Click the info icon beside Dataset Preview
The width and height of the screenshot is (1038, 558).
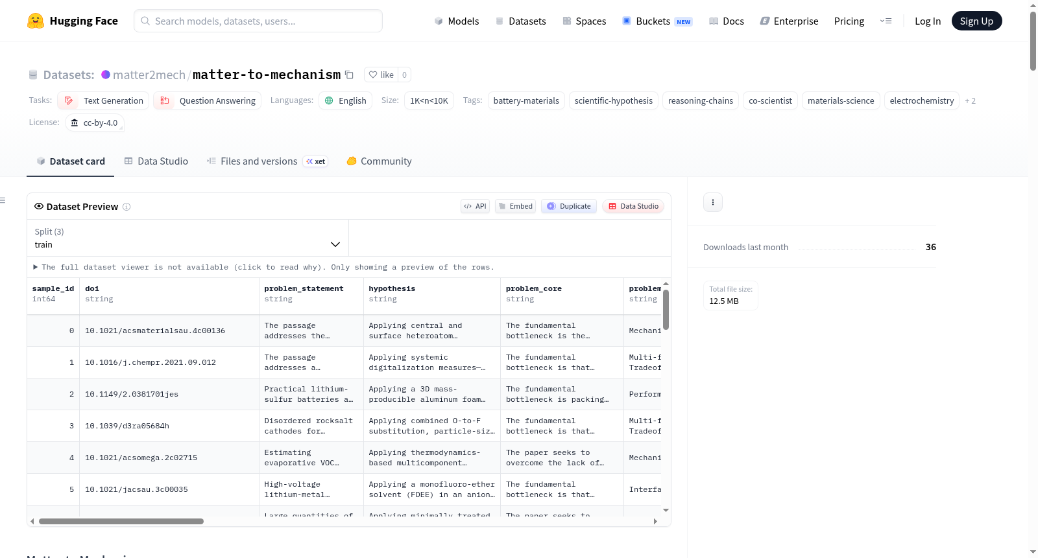point(127,207)
